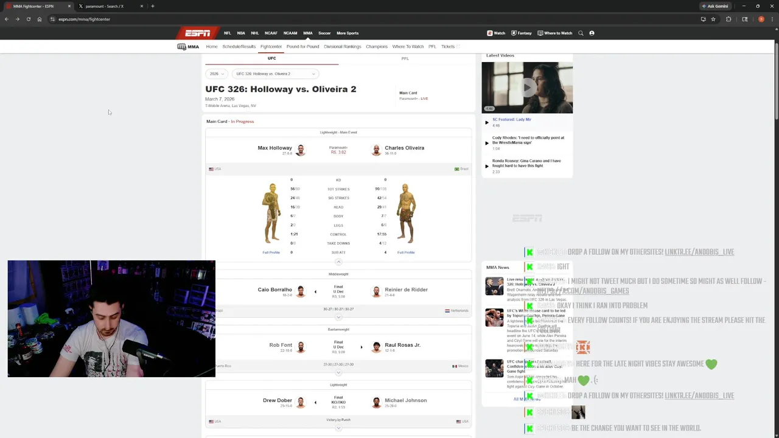The image size is (779, 438).
Task: Close the MMA Fightcenter tab
Action: coord(69,6)
